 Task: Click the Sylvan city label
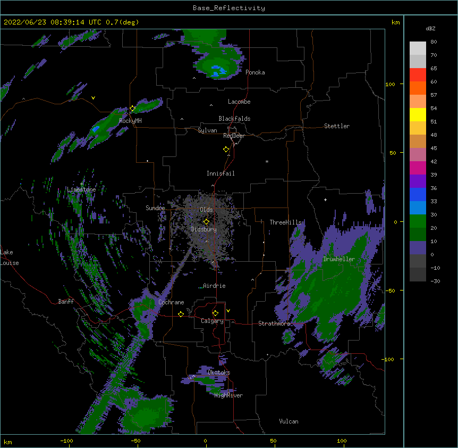pyautogui.click(x=207, y=130)
